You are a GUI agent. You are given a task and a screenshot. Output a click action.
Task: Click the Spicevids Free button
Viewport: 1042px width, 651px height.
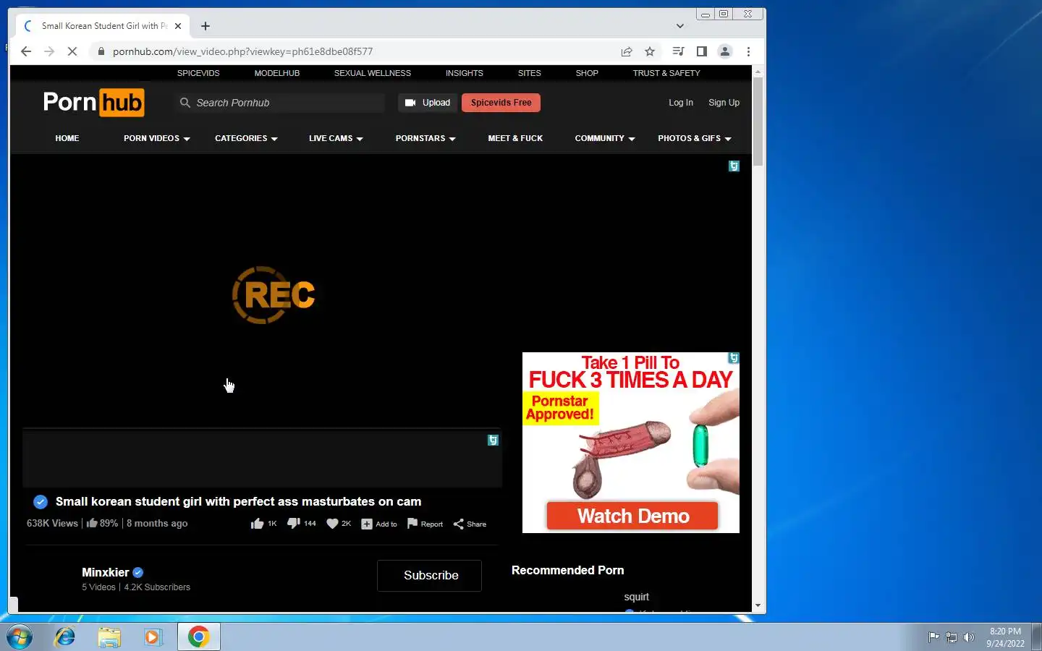(x=501, y=103)
